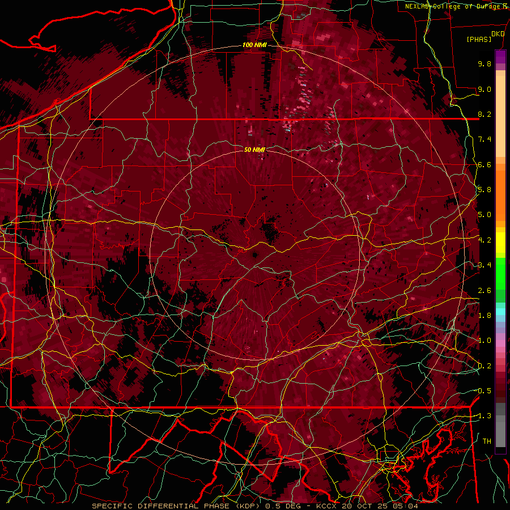Screen dimensions: 510x510
Task: Click the purple top segment of the color bar
Action: click(x=500, y=57)
